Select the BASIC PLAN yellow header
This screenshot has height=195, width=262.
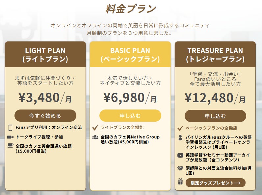[130, 55]
